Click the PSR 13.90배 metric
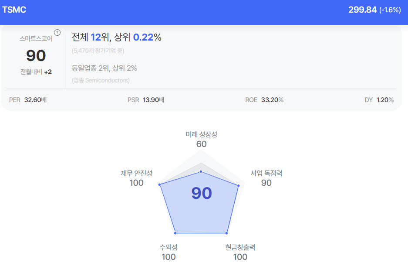 click(146, 100)
